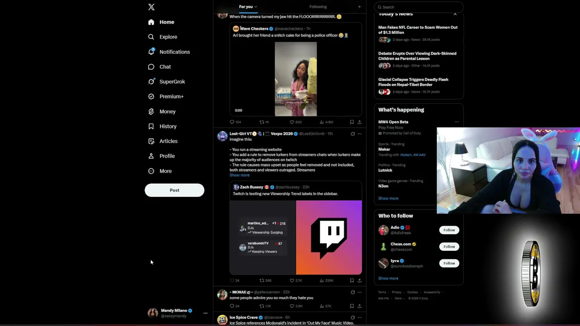
Task: Switch to the Following tab
Action: point(318,7)
